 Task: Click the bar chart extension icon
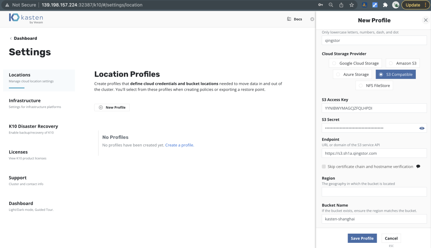364,5
